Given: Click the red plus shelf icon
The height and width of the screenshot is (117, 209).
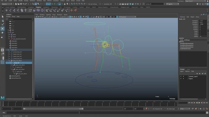Looking at the screenshot, I should tap(72, 10).
